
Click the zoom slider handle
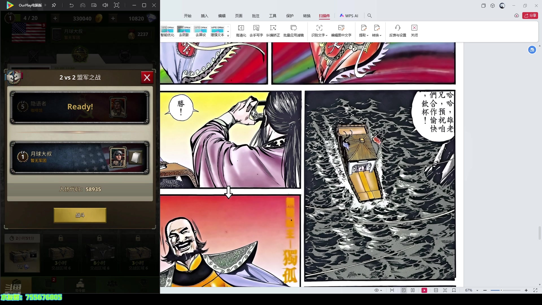point(501,290)
